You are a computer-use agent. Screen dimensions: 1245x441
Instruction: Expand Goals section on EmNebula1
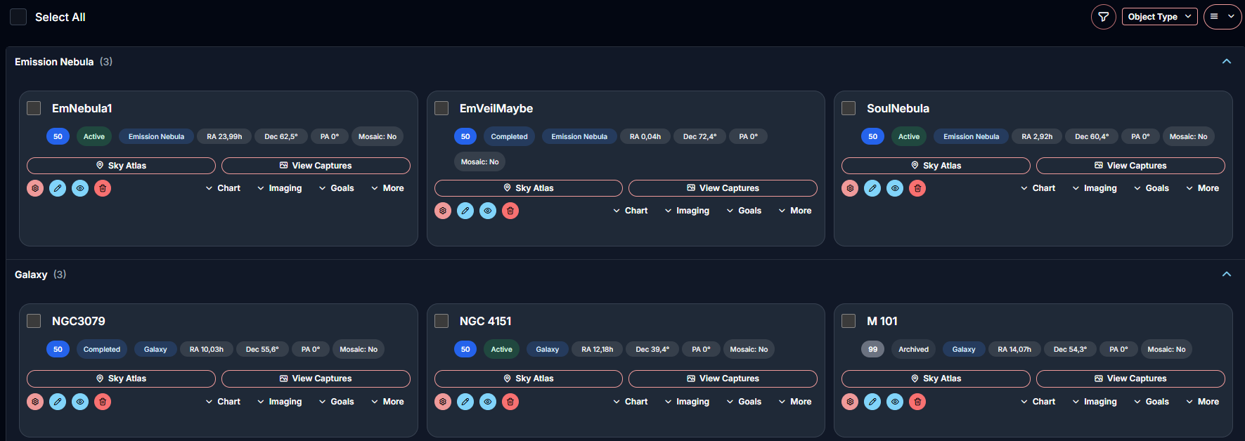(x=336, y=188)
